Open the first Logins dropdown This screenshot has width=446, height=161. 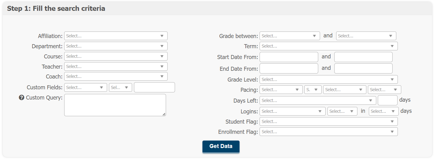(292, 111)
